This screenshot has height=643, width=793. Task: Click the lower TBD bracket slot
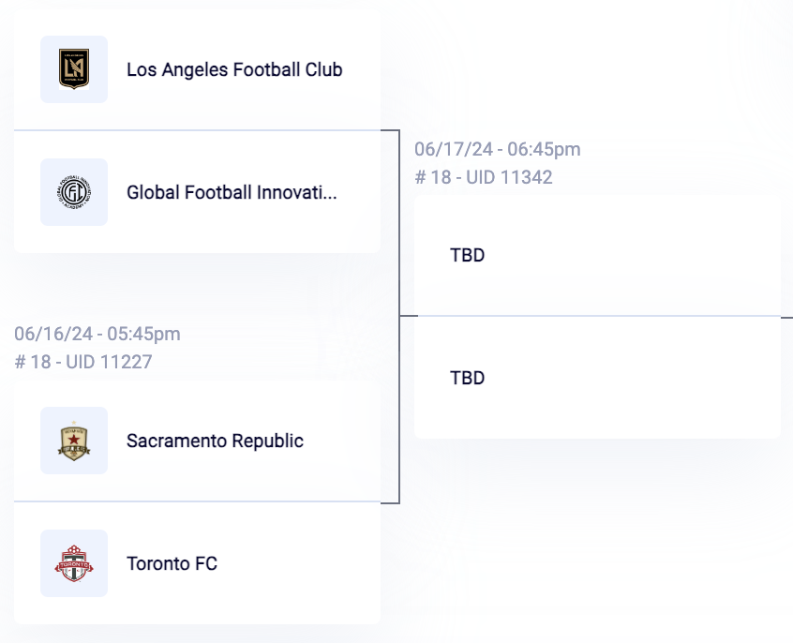(597, 378)
